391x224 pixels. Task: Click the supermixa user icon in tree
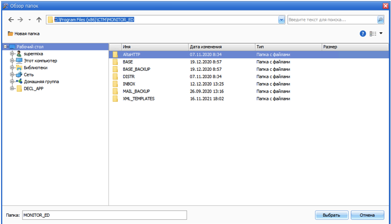[x=19, y=54]
